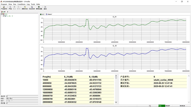Click the data table scroll-up arrow

116,76
